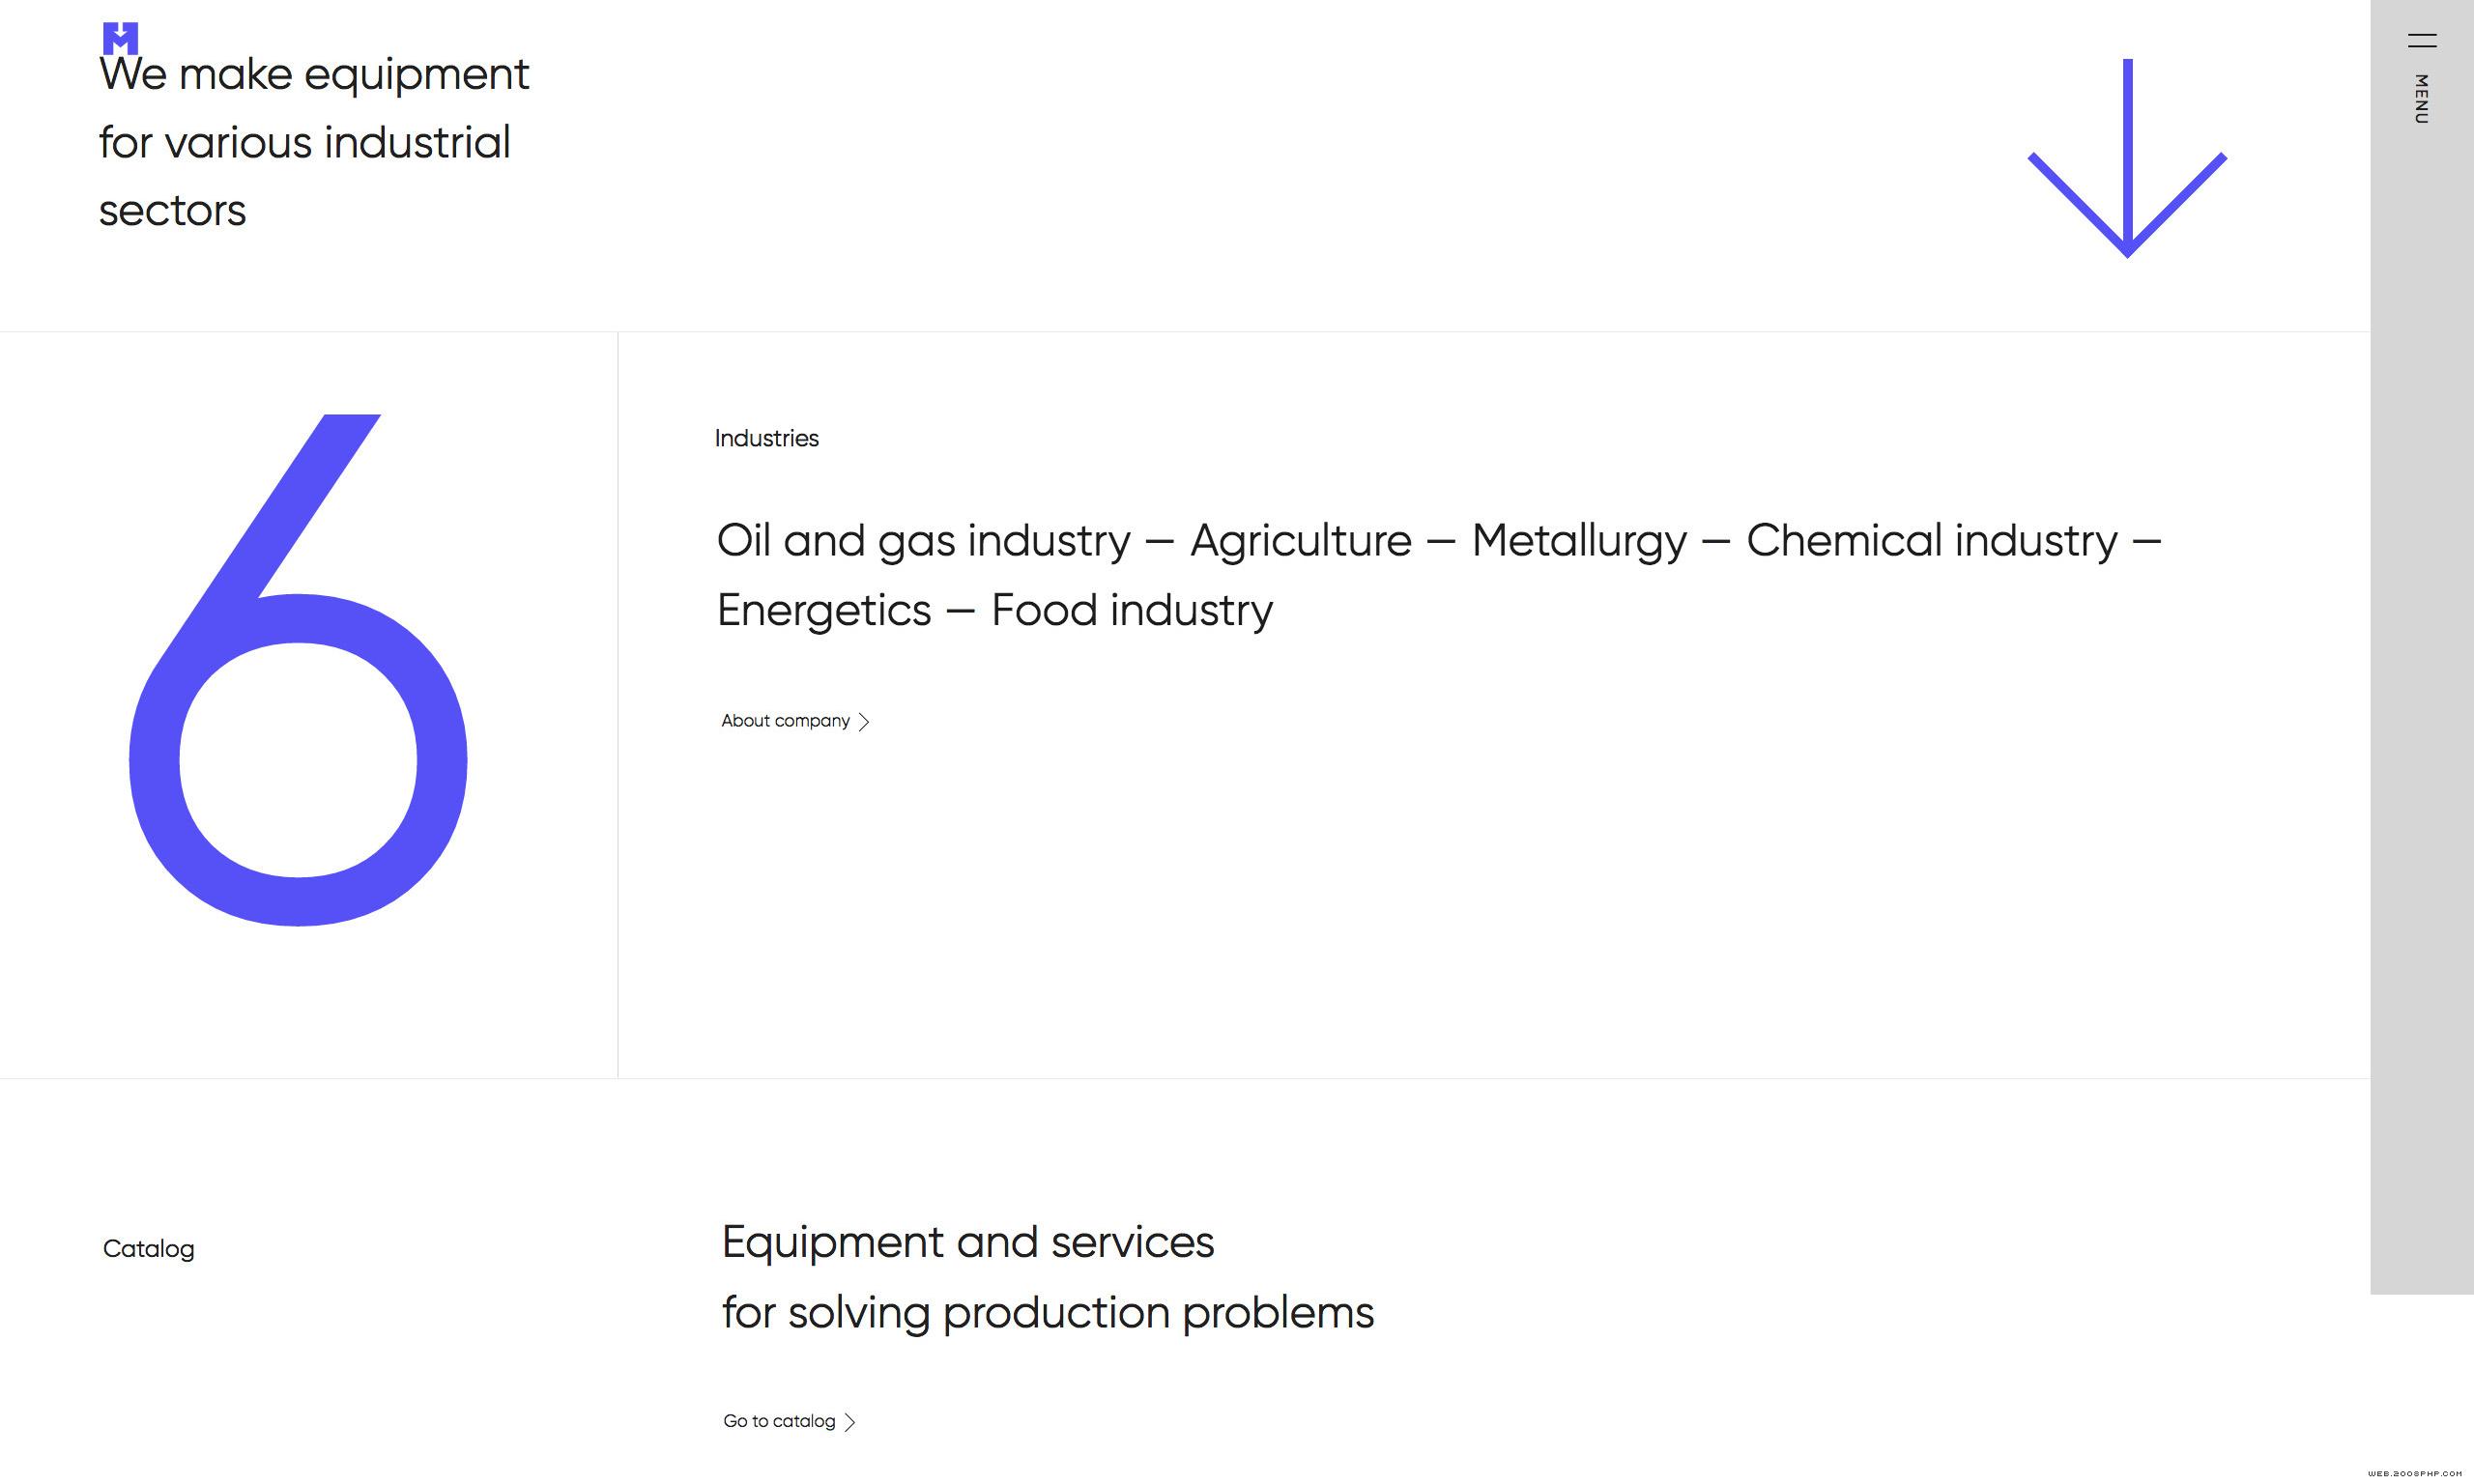Click the Food industry item
Image resolution: width=2474 pixels, height=1484 pixels.
click(1132, 611)
